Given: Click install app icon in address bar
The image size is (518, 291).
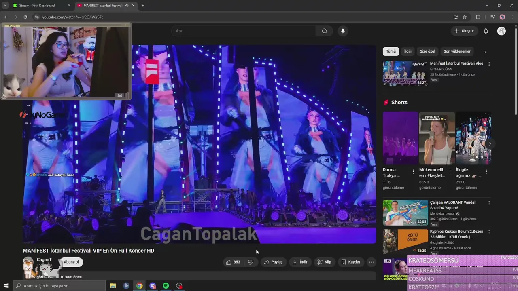Looking at the screenshot, I should [x=456, y=17].
